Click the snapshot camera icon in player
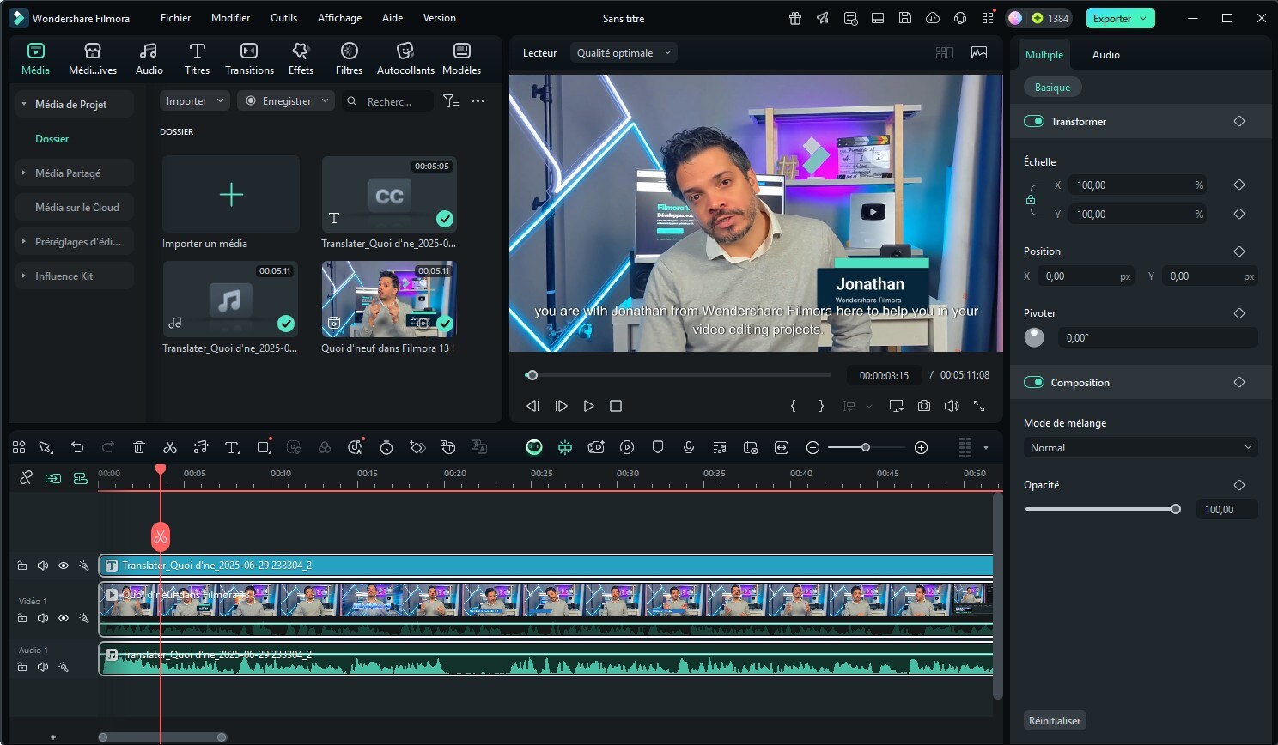Image resolution: width=1278 pixels, height=745 pixels. point(924,406)
